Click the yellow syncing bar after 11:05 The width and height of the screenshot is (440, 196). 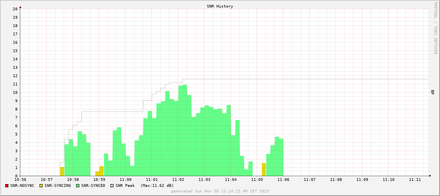pyautogui.click(x=264, y=169)
